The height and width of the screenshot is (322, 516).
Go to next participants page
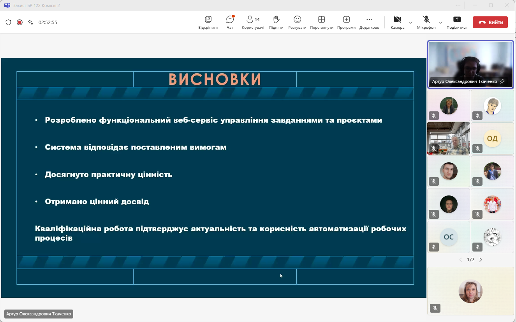(481, 260)
